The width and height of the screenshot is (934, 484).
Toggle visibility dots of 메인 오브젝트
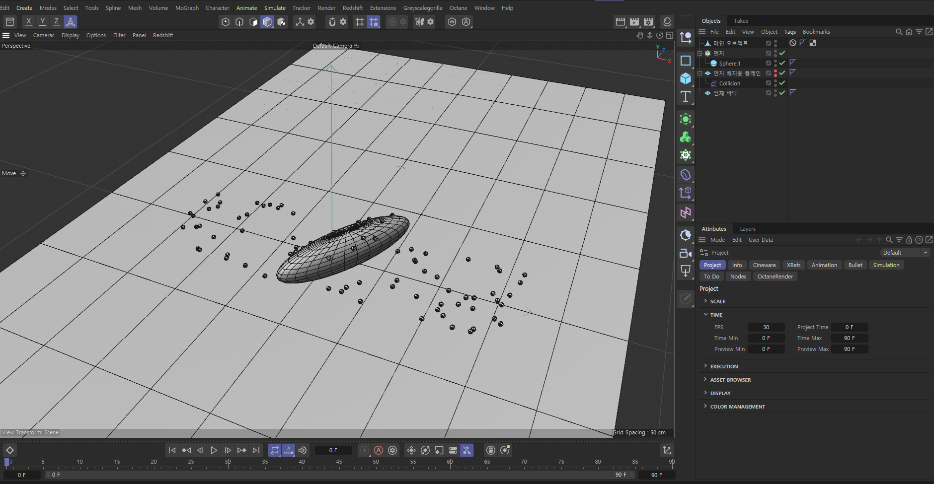[x=776, y=43]
